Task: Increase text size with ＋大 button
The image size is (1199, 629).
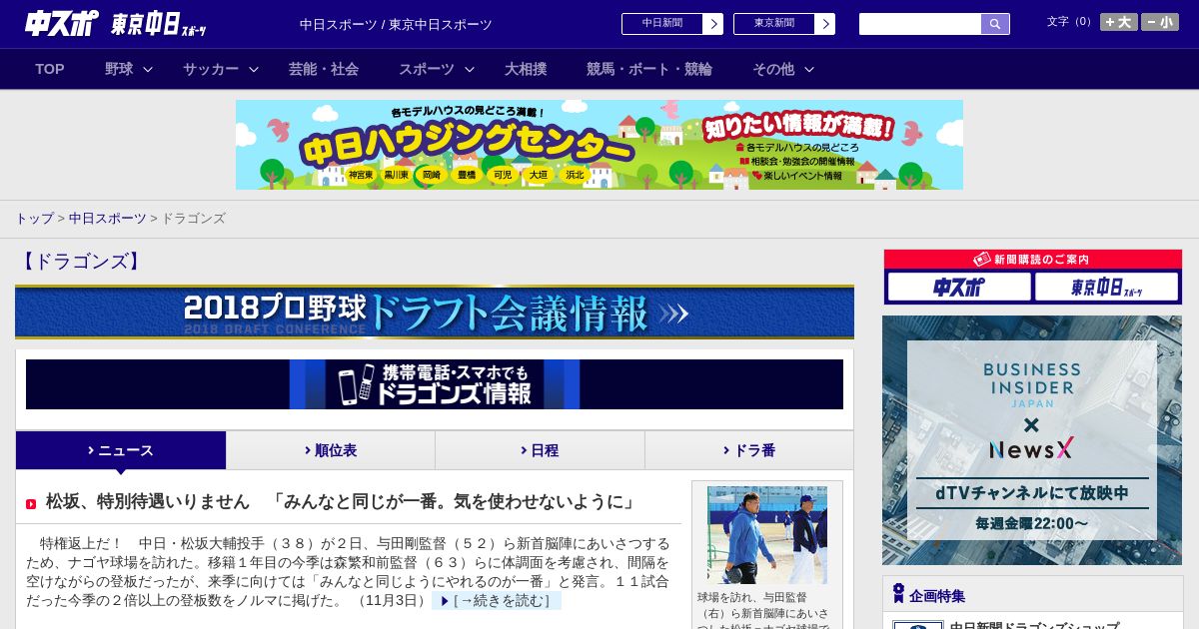Action: (1118, 22)
